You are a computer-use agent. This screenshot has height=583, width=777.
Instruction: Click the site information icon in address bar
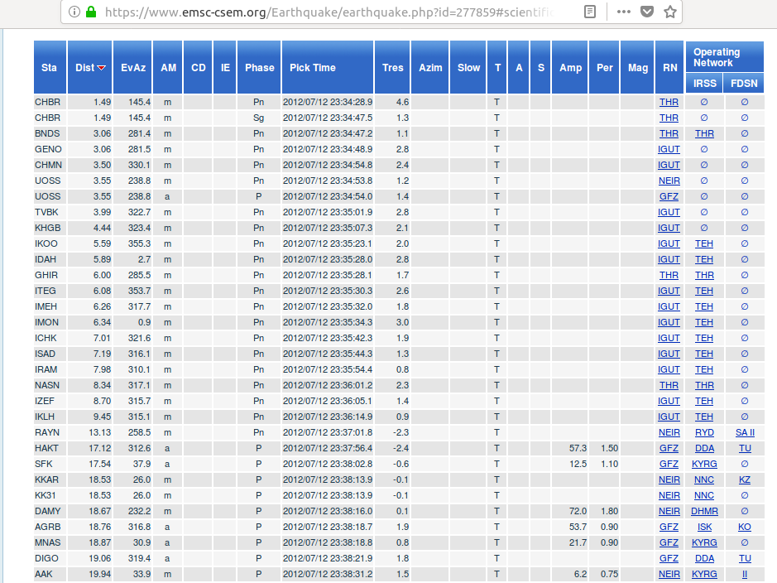74,12
